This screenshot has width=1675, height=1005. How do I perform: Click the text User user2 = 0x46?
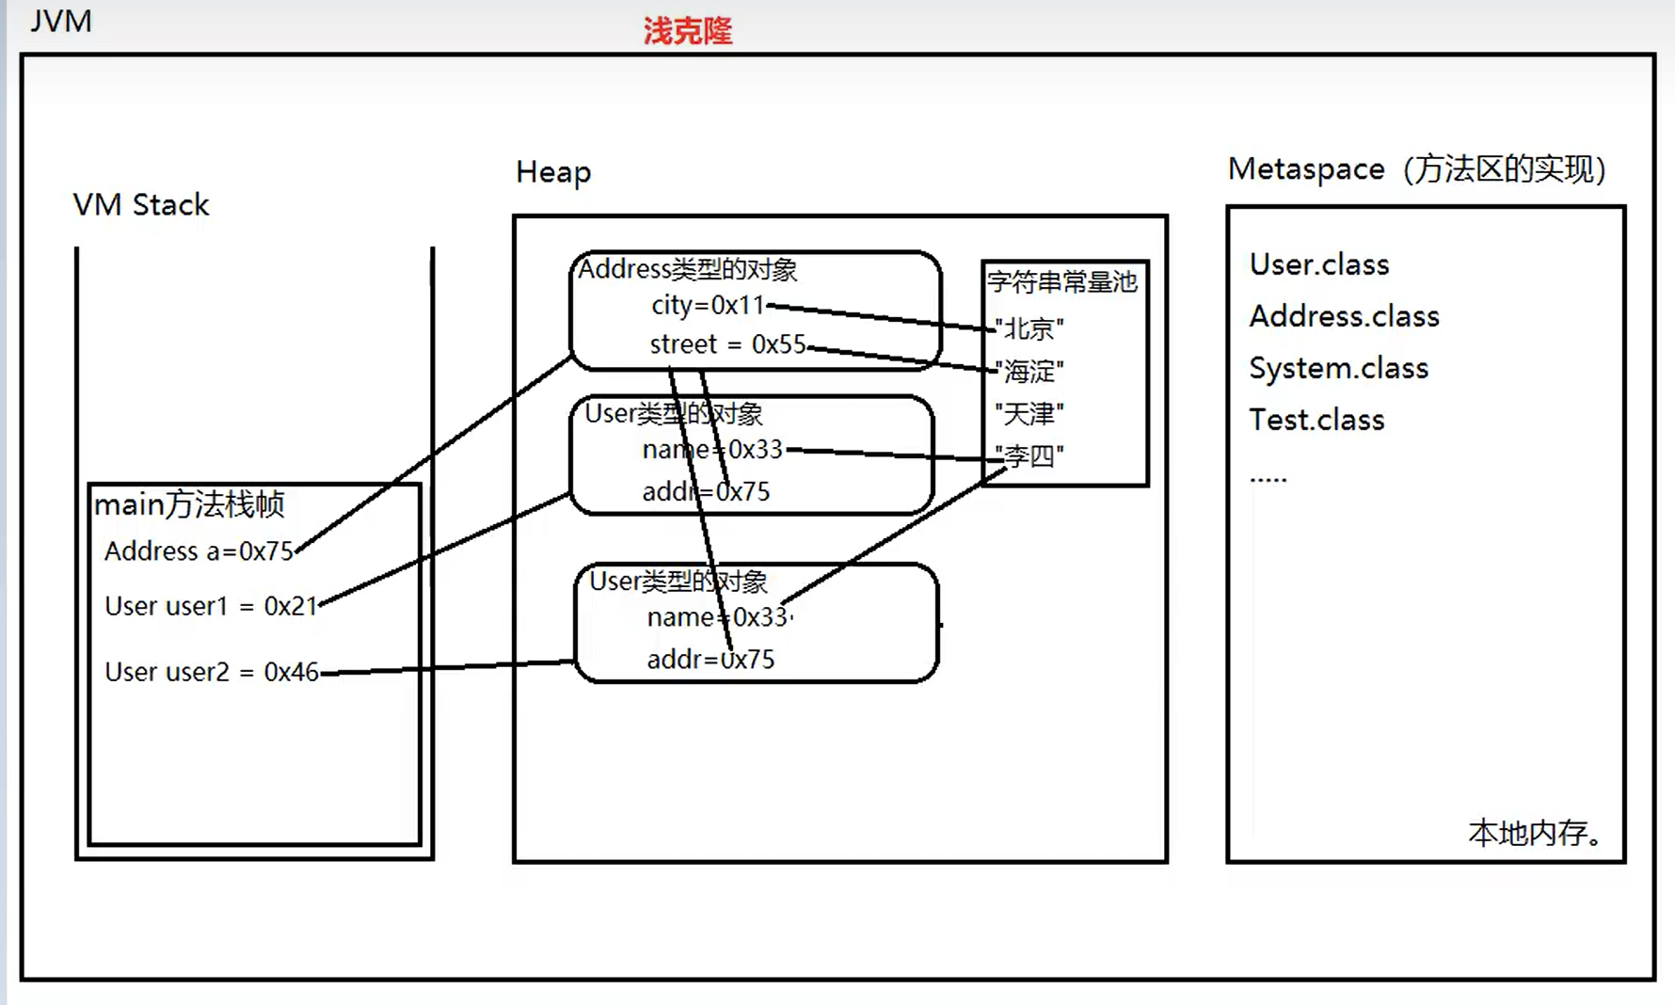(212, 672)
